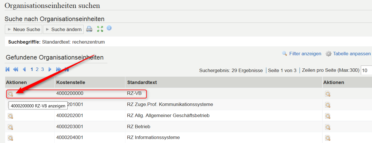Viewport: 372px width, 143px height.
Task: Go to results page 3
Action: point(42,69)
